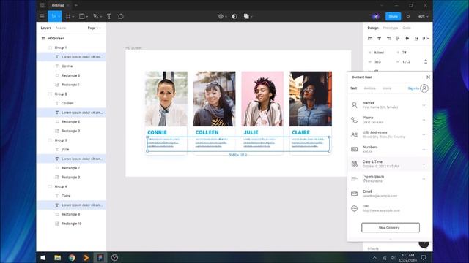Image resolution: width=469 pixels, height=263 pixels.
Task: Select the Rectangle shape tool
Action: tap(81, 16)
